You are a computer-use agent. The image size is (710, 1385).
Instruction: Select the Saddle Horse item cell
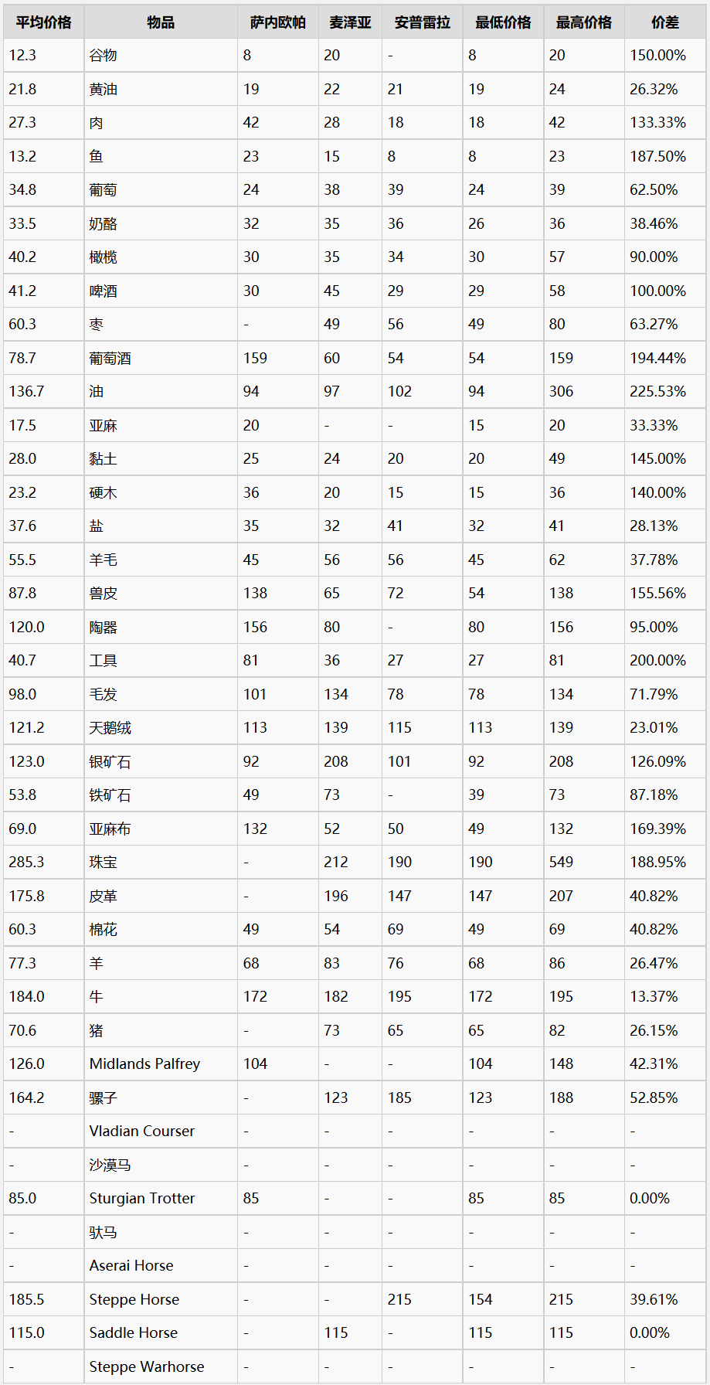tap(161, 1333)
